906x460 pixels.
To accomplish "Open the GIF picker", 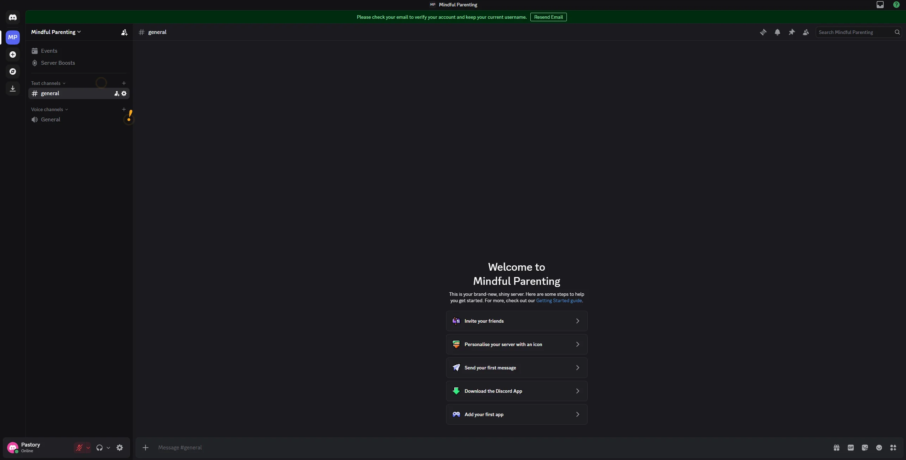I will click(x=851, y=447).
